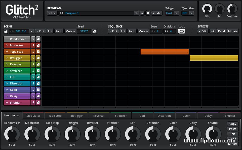Click the 'A' auto-name icon in Program bar
The image size is (242, 150).
[x=142, y=13]
